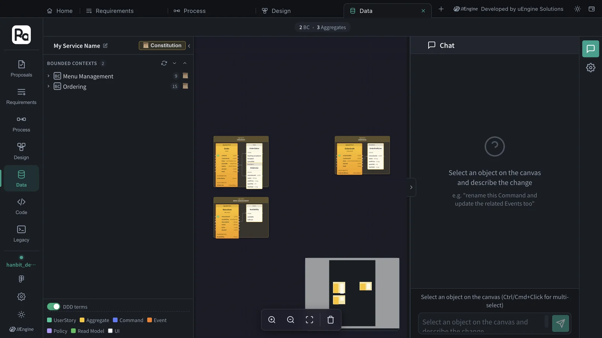Click the Constitution button
This screenshot has height=338, width=602.
coord(162,45)
